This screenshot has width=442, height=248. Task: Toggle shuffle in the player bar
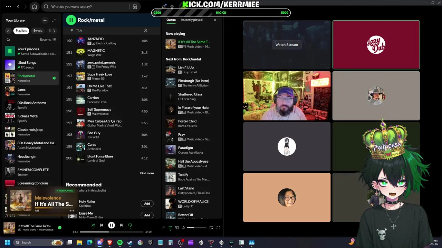93,225
